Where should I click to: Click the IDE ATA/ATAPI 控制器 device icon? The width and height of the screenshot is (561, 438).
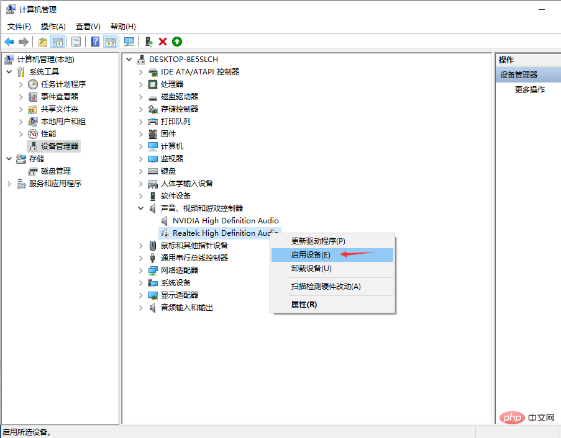153,72
